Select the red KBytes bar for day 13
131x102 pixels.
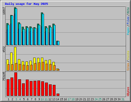pos(54,90)
